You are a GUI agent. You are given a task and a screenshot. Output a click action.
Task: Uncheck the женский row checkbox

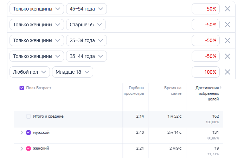pyautogui.click(x=28, y=149)
